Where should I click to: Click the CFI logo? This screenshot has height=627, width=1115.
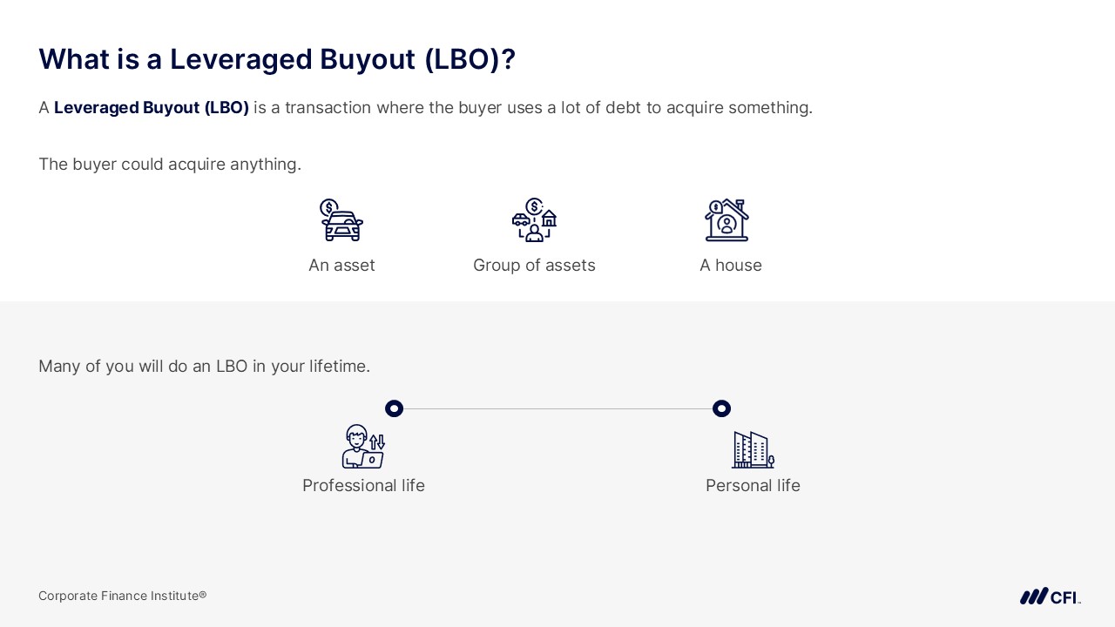(x=1050, y=597)
